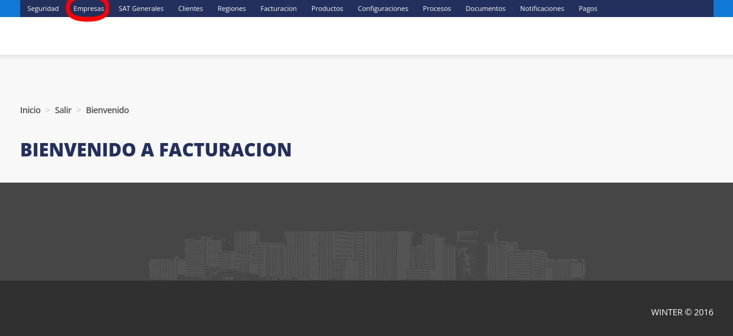Open the Procesos menu

point(437,9)
